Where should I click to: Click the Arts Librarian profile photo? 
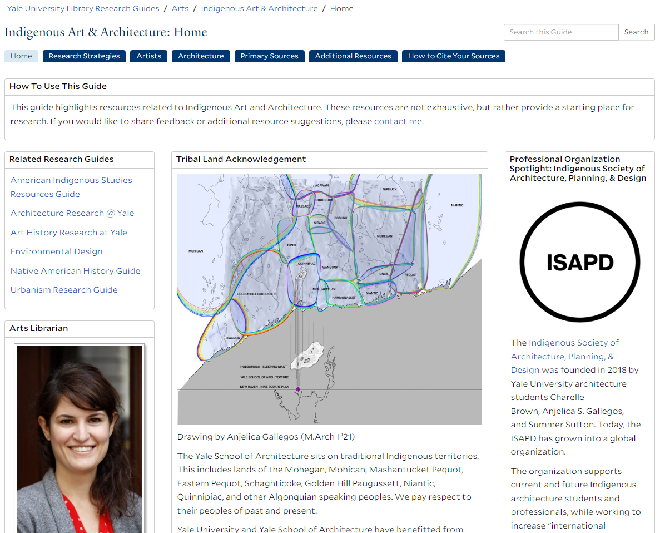pos(79,438)
